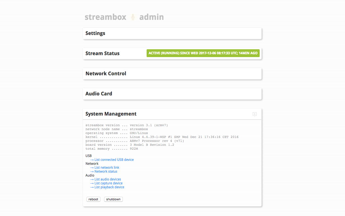Collapse System Management with the arrow icon
This screenshot has height=216, width=345.
(x=254, y=114)
